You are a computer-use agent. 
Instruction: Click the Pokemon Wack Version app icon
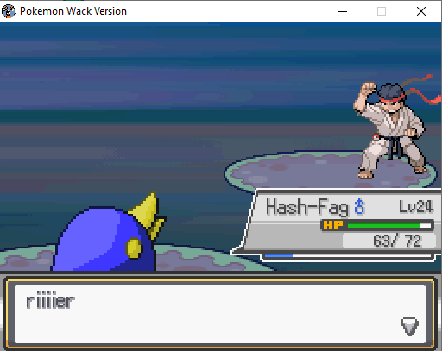click(9, 11)
